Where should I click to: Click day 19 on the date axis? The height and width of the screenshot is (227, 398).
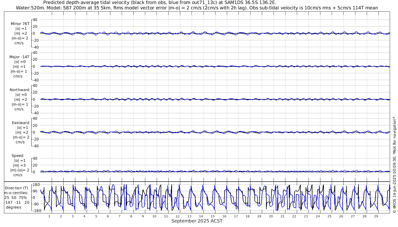click(x=259, y=216)
